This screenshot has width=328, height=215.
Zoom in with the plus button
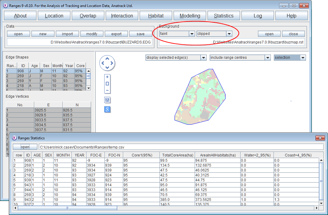tap(107, 77)
